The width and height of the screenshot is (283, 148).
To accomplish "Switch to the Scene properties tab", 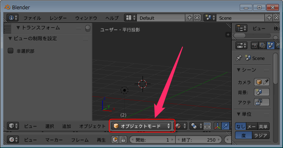I will click(270, 45).
